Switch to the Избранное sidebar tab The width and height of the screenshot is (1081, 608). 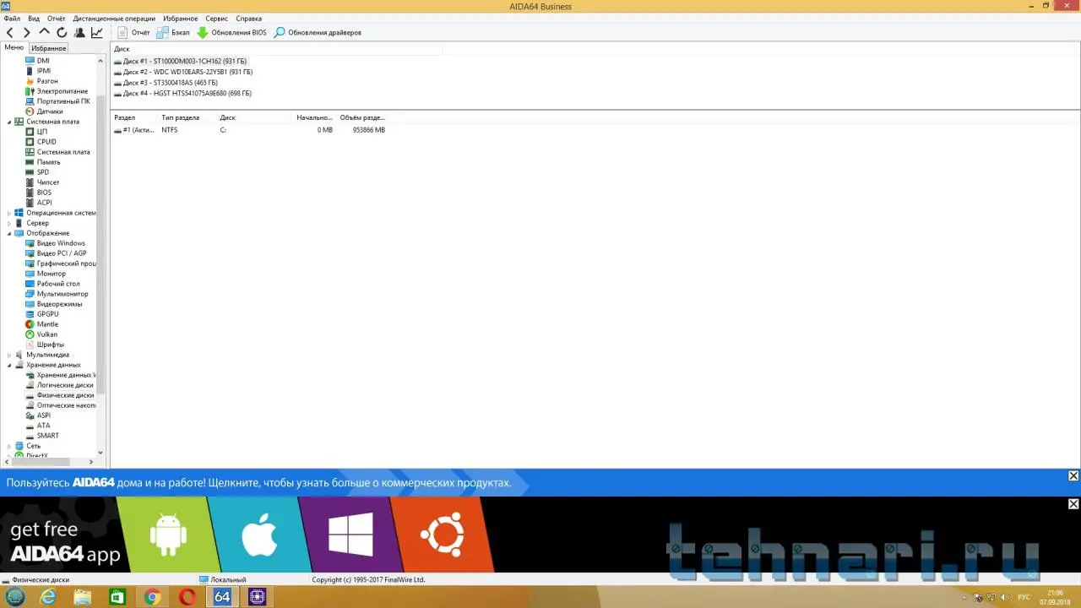(x=49, y=48)
